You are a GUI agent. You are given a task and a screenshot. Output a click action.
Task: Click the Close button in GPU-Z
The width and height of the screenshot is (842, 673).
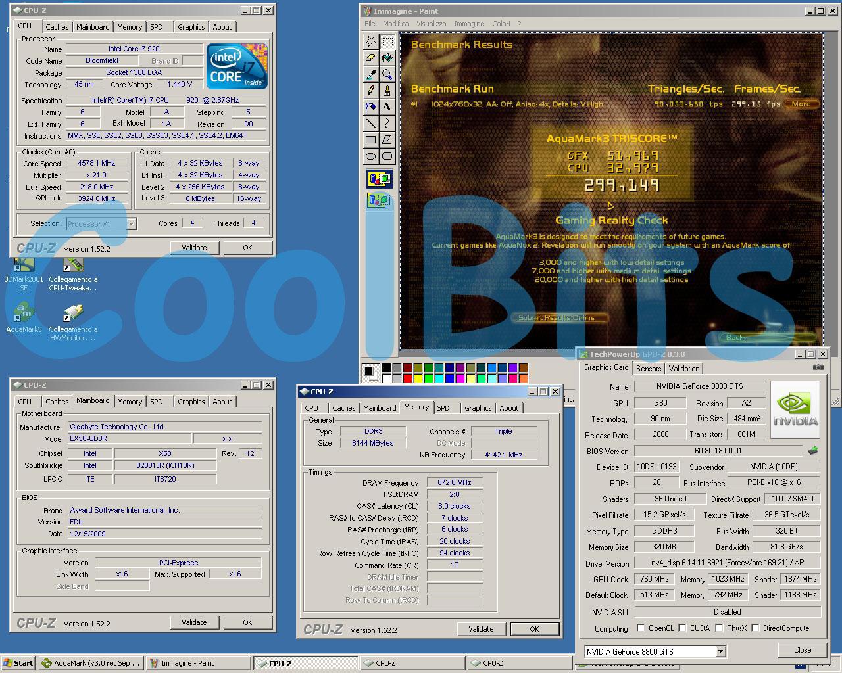pyautogui.click(x=803, y=650)
